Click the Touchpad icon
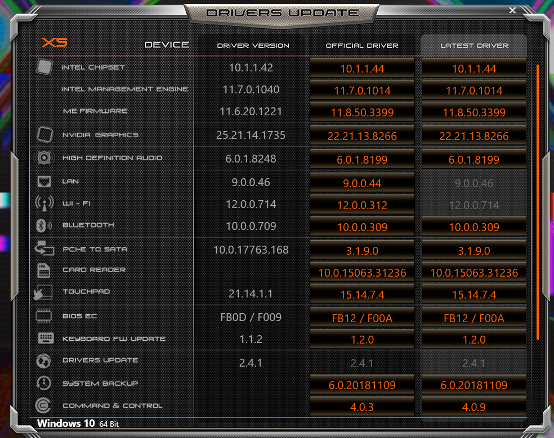 coord(43,292)
